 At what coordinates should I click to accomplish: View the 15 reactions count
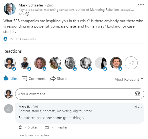pos(11,39)
